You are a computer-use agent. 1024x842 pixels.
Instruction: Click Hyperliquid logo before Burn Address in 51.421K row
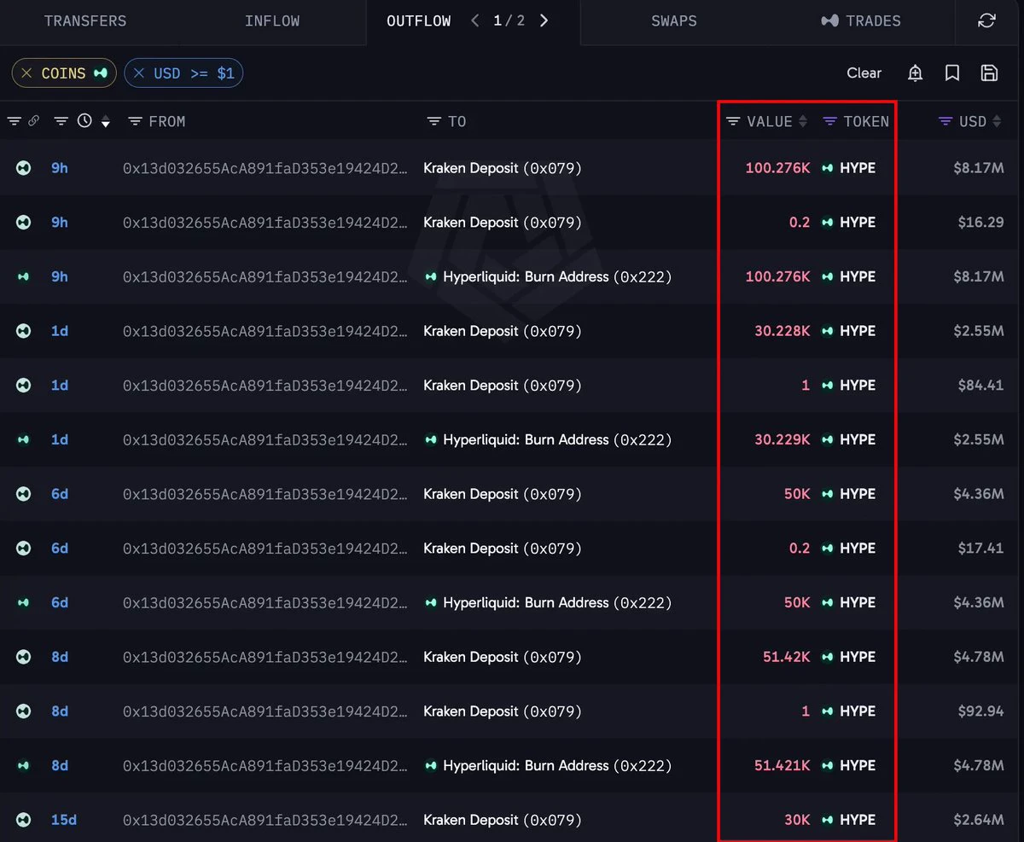pyautogui.click(x=431, y=766)
